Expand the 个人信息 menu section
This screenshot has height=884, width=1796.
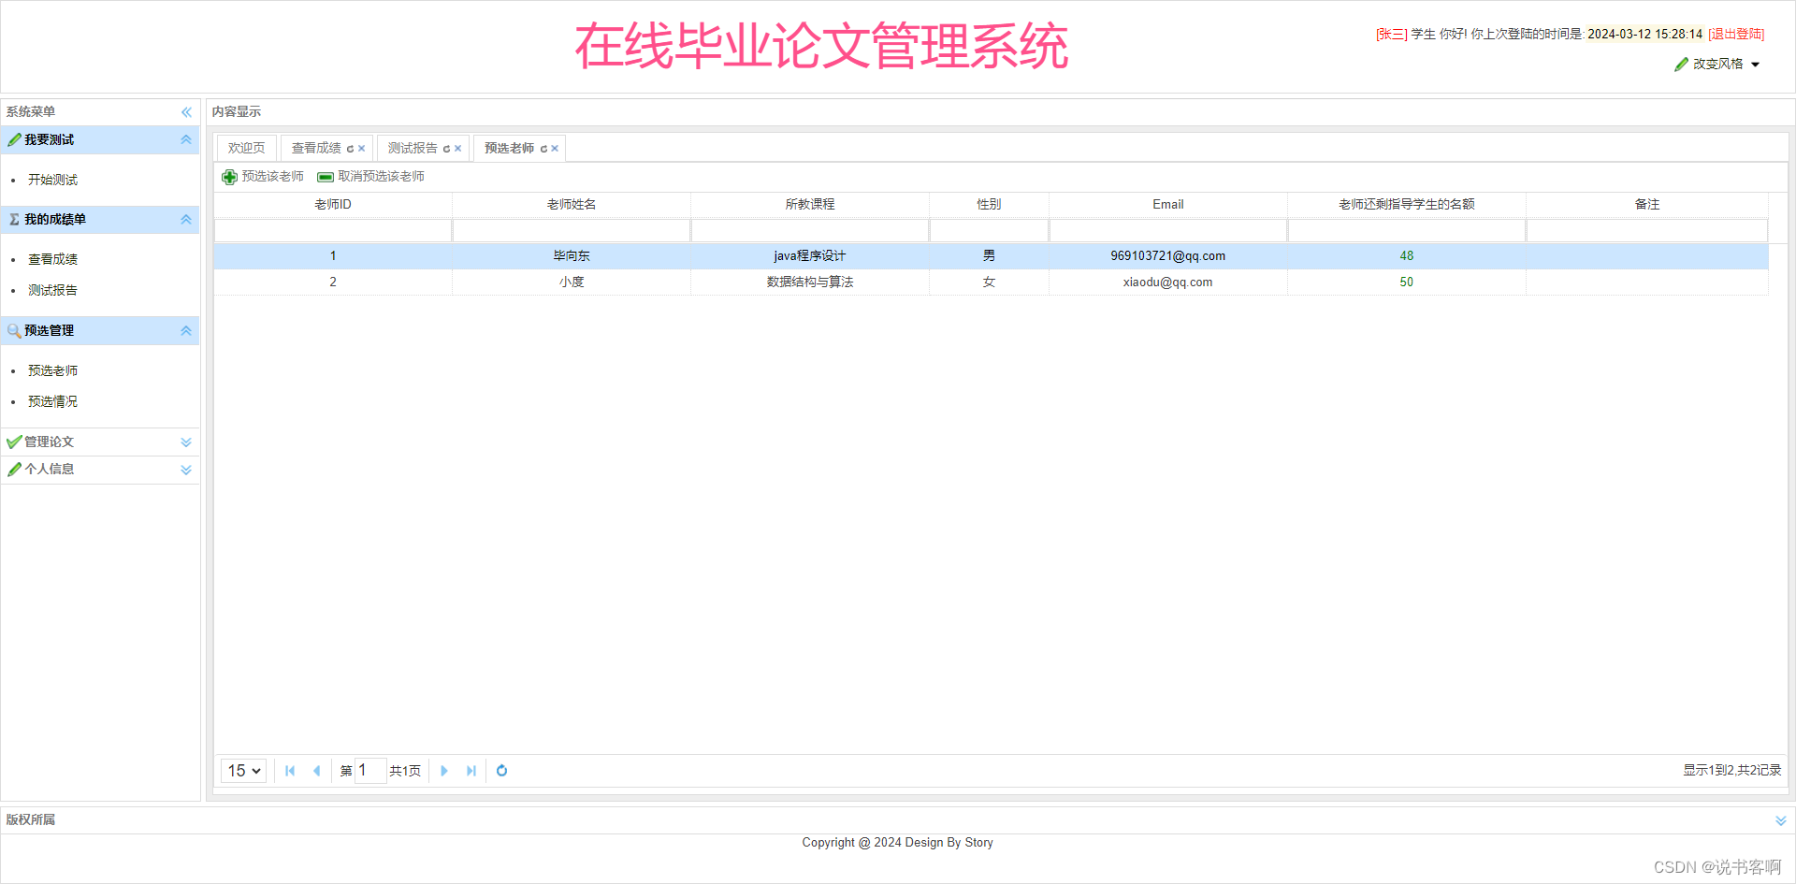(x=186, y=470)
